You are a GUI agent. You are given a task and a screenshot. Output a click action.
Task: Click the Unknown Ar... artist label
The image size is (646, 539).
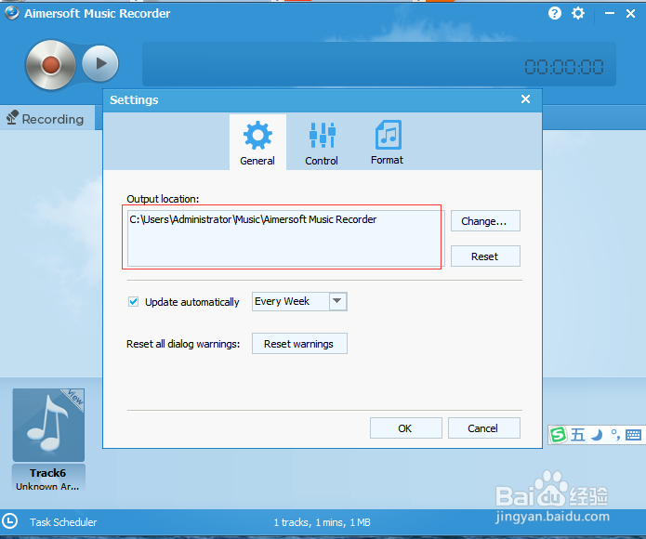[47, 486]
